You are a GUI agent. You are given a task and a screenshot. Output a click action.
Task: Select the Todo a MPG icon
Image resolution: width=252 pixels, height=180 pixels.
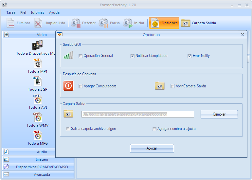38,135
